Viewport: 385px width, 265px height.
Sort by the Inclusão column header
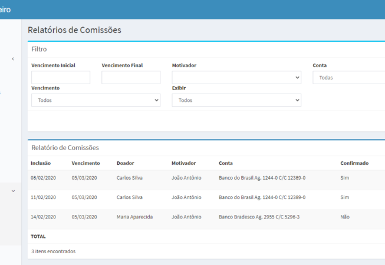pos(41,163)
